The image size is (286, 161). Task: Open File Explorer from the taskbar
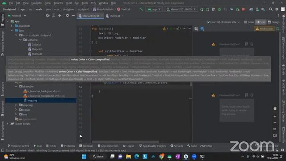tap(128, 157)
